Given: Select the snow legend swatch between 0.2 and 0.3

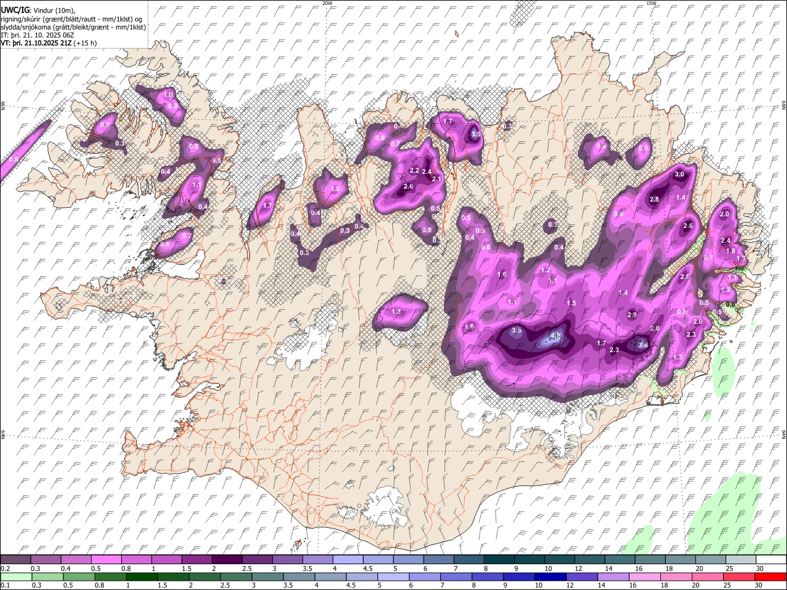Looking at the screenshot, I should pyautogui.click(x=15, y=559).
